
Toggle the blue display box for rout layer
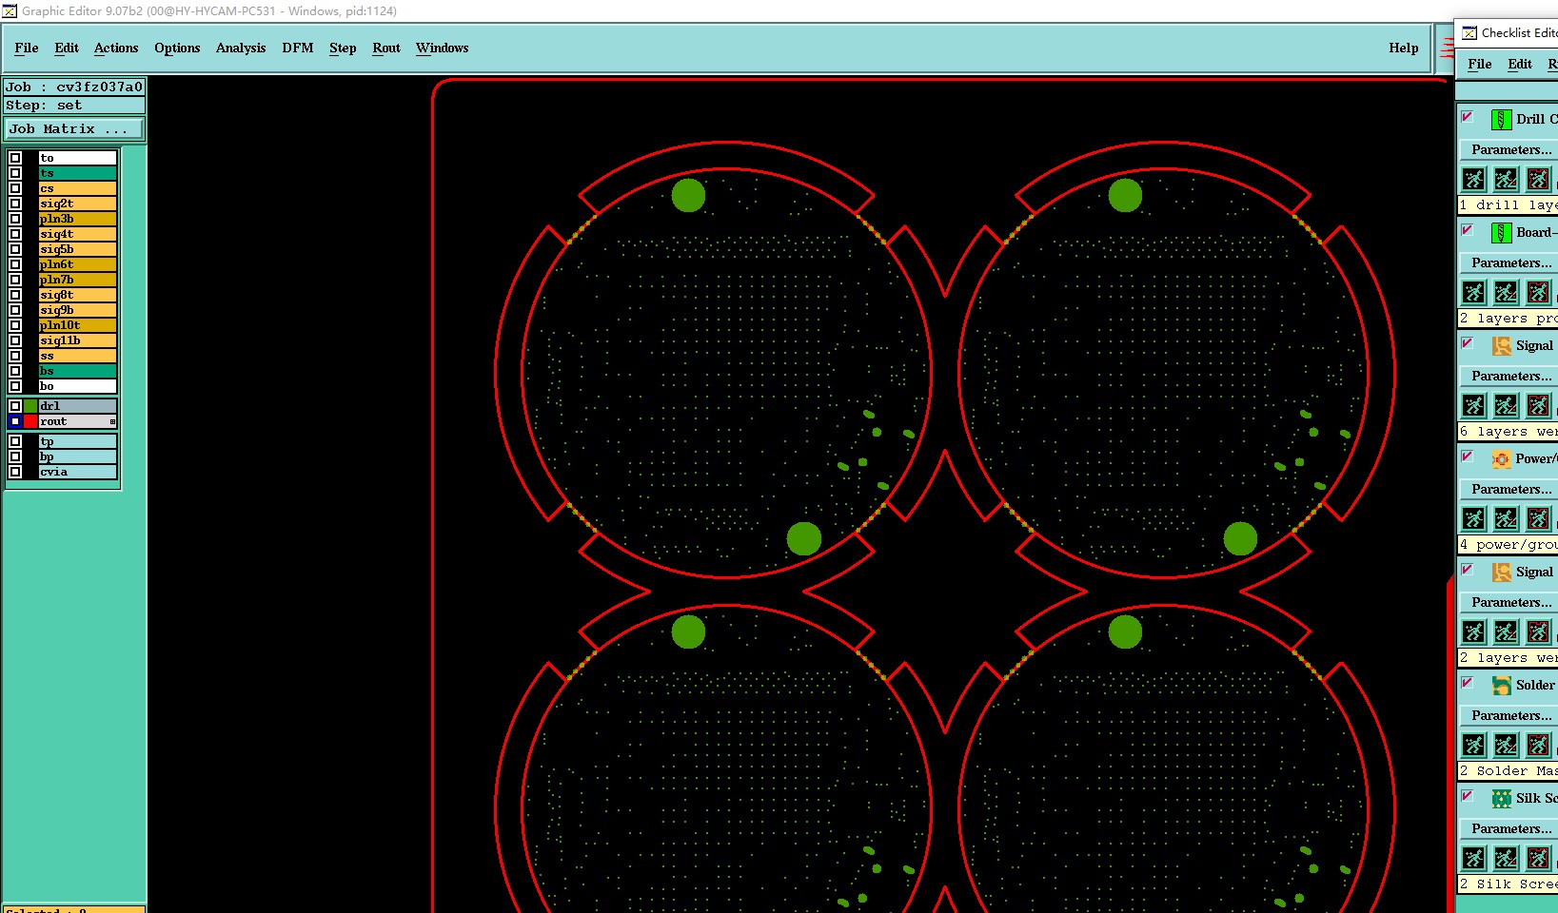[15, 421]
